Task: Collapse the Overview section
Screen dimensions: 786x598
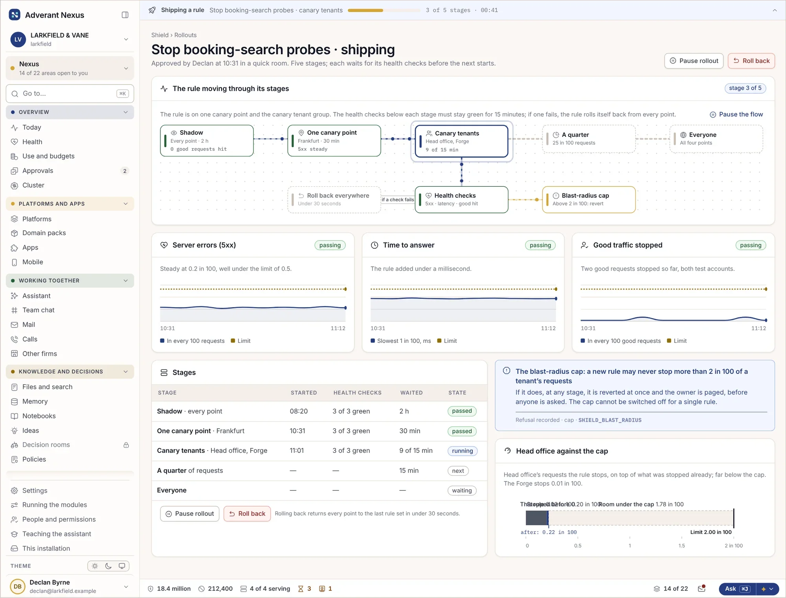Action: point(70,112)
